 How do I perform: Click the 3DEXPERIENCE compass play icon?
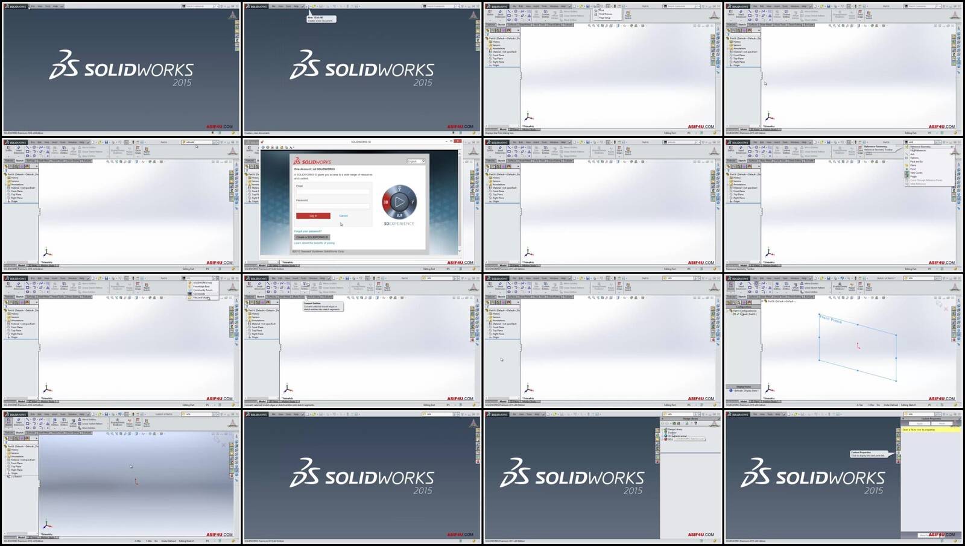399,202
